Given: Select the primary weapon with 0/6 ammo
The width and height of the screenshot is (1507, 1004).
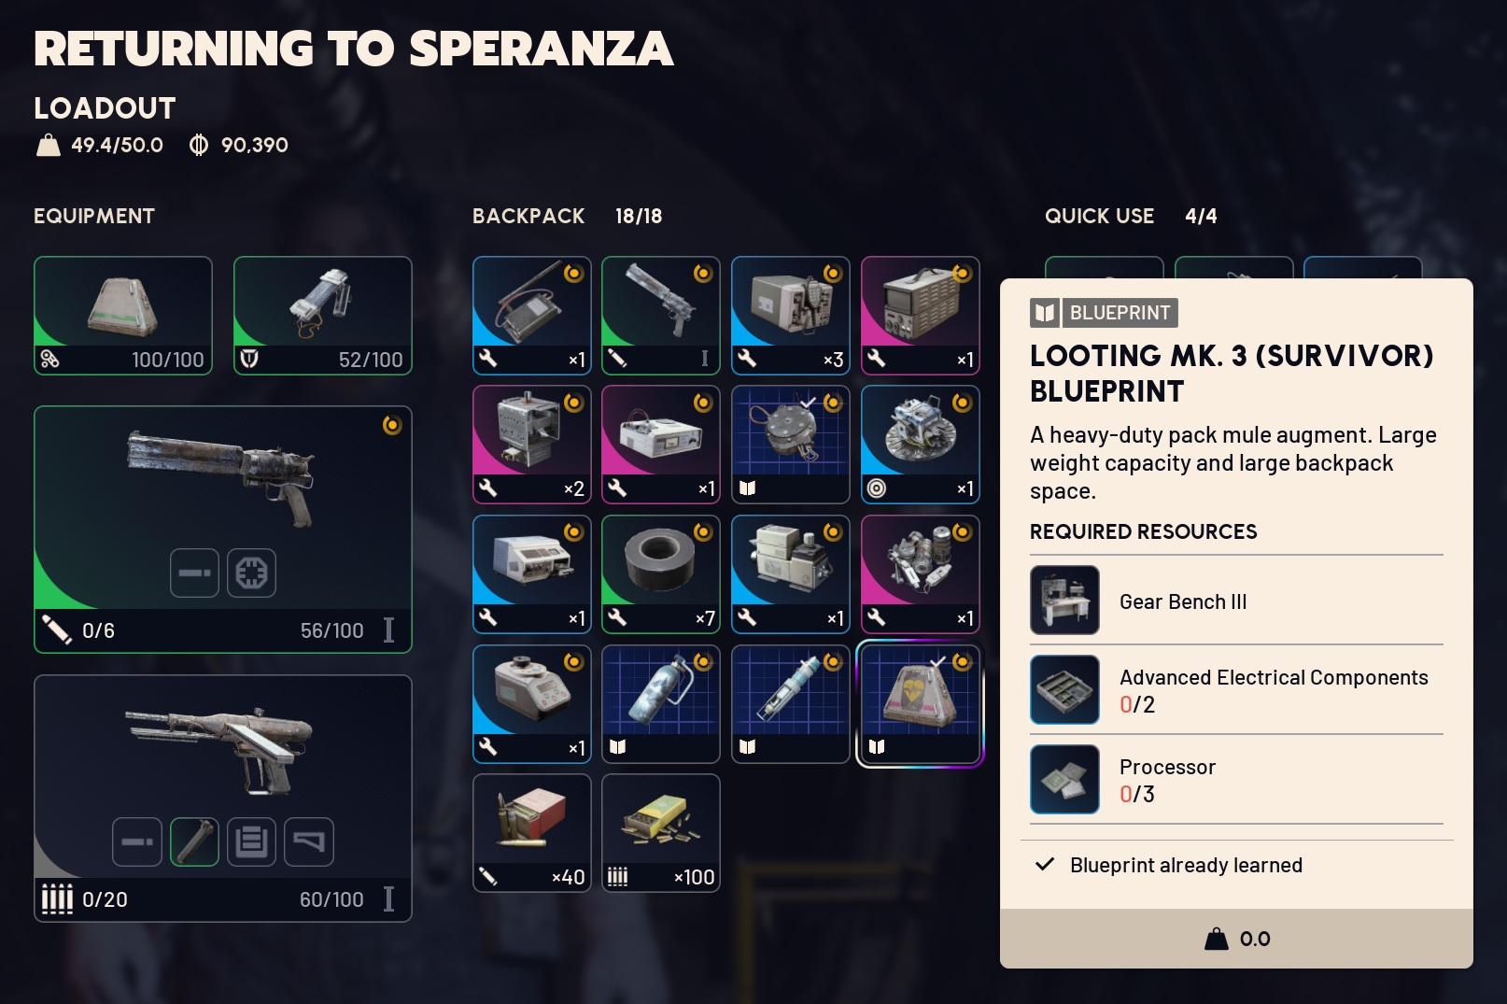Looking at the screenshot, I should click(x=223, y=530).
